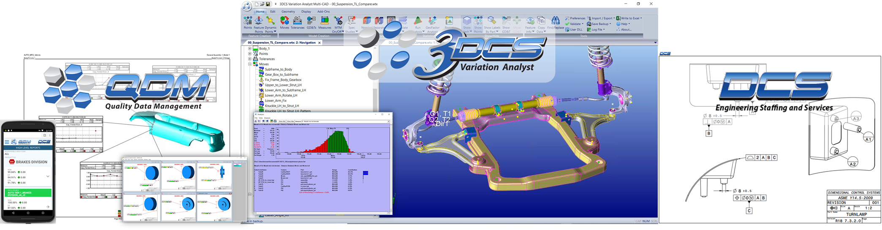Click the Lower_Arm_Rotate_LH move icon
The width and height of the screenshot is (882, 230).
261,95
